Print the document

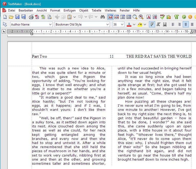[x=31, y=17]
